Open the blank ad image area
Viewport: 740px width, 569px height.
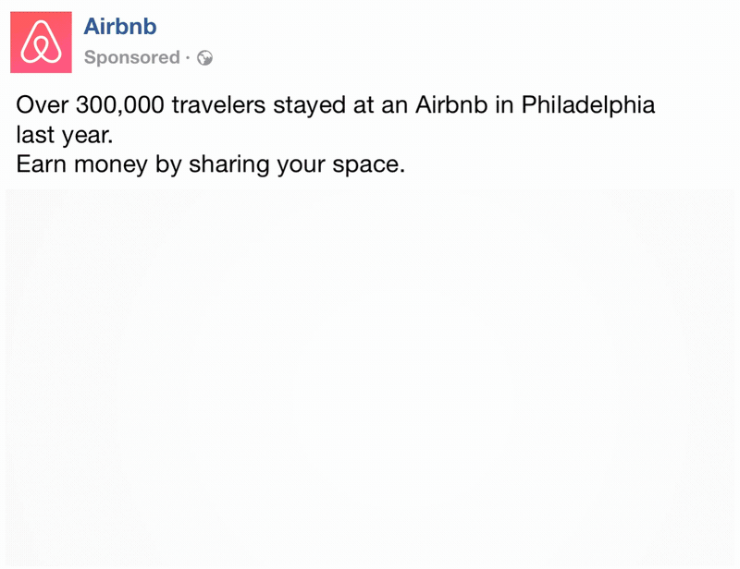[x=370, y=378]
